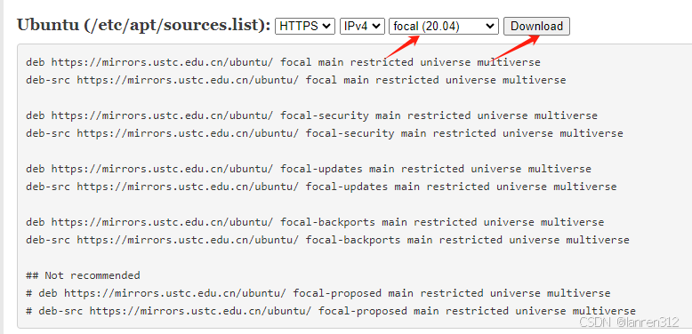Click the first deb focal main line
692x334 pixels.
(283, 62)
